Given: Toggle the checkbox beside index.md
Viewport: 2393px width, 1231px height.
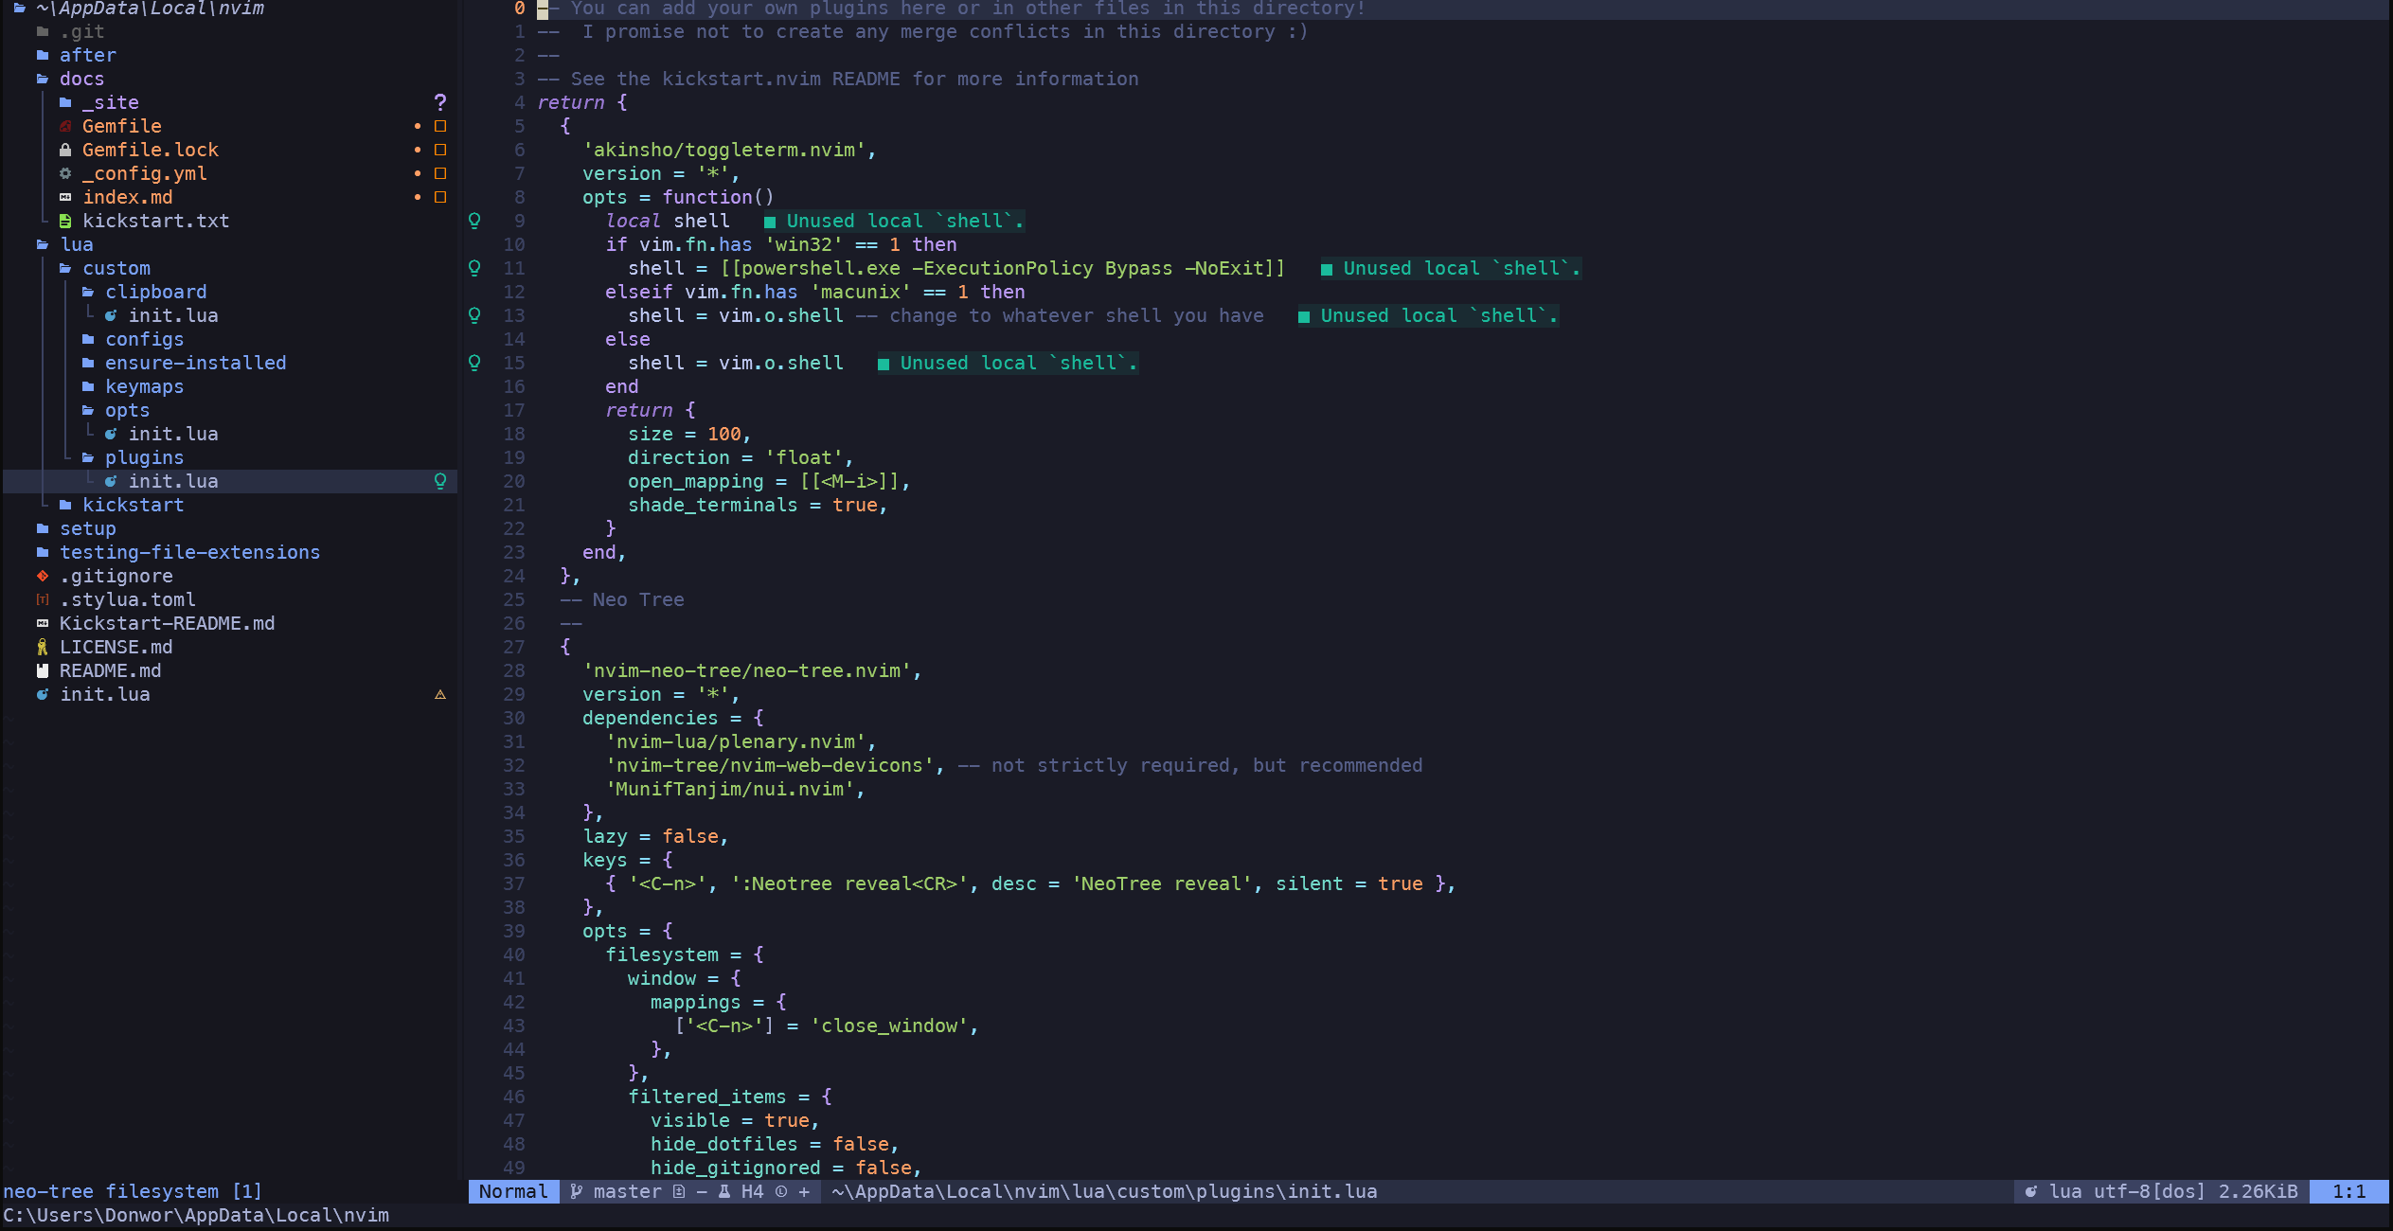Looking at the screenshot, I should point(439,197).
